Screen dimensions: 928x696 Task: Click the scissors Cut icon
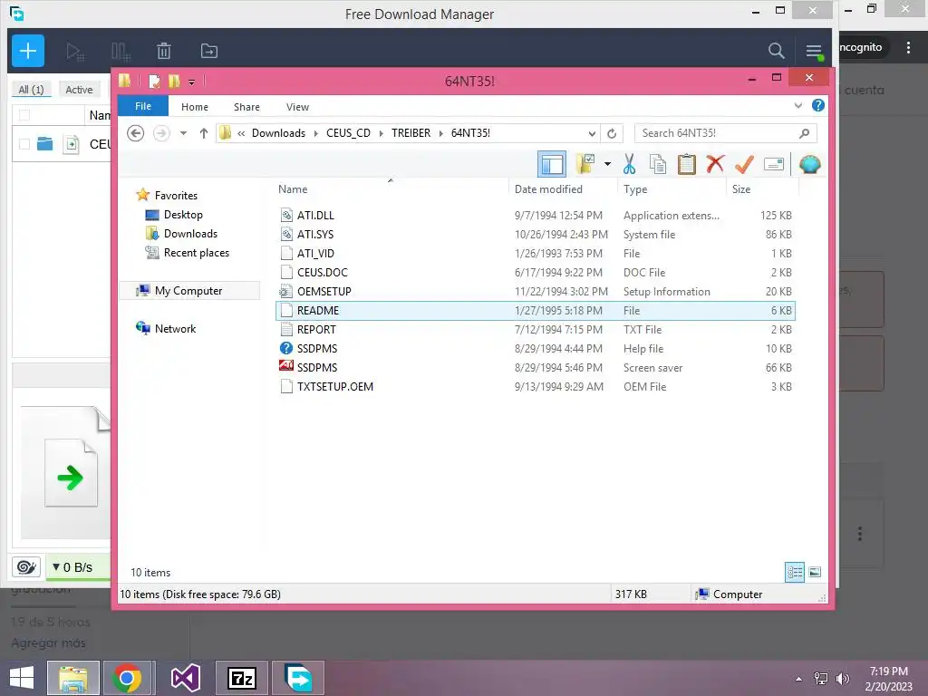click(629, 164)
